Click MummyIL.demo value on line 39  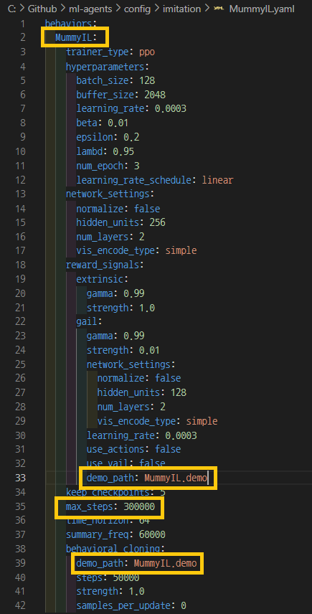tap(165, 563)
